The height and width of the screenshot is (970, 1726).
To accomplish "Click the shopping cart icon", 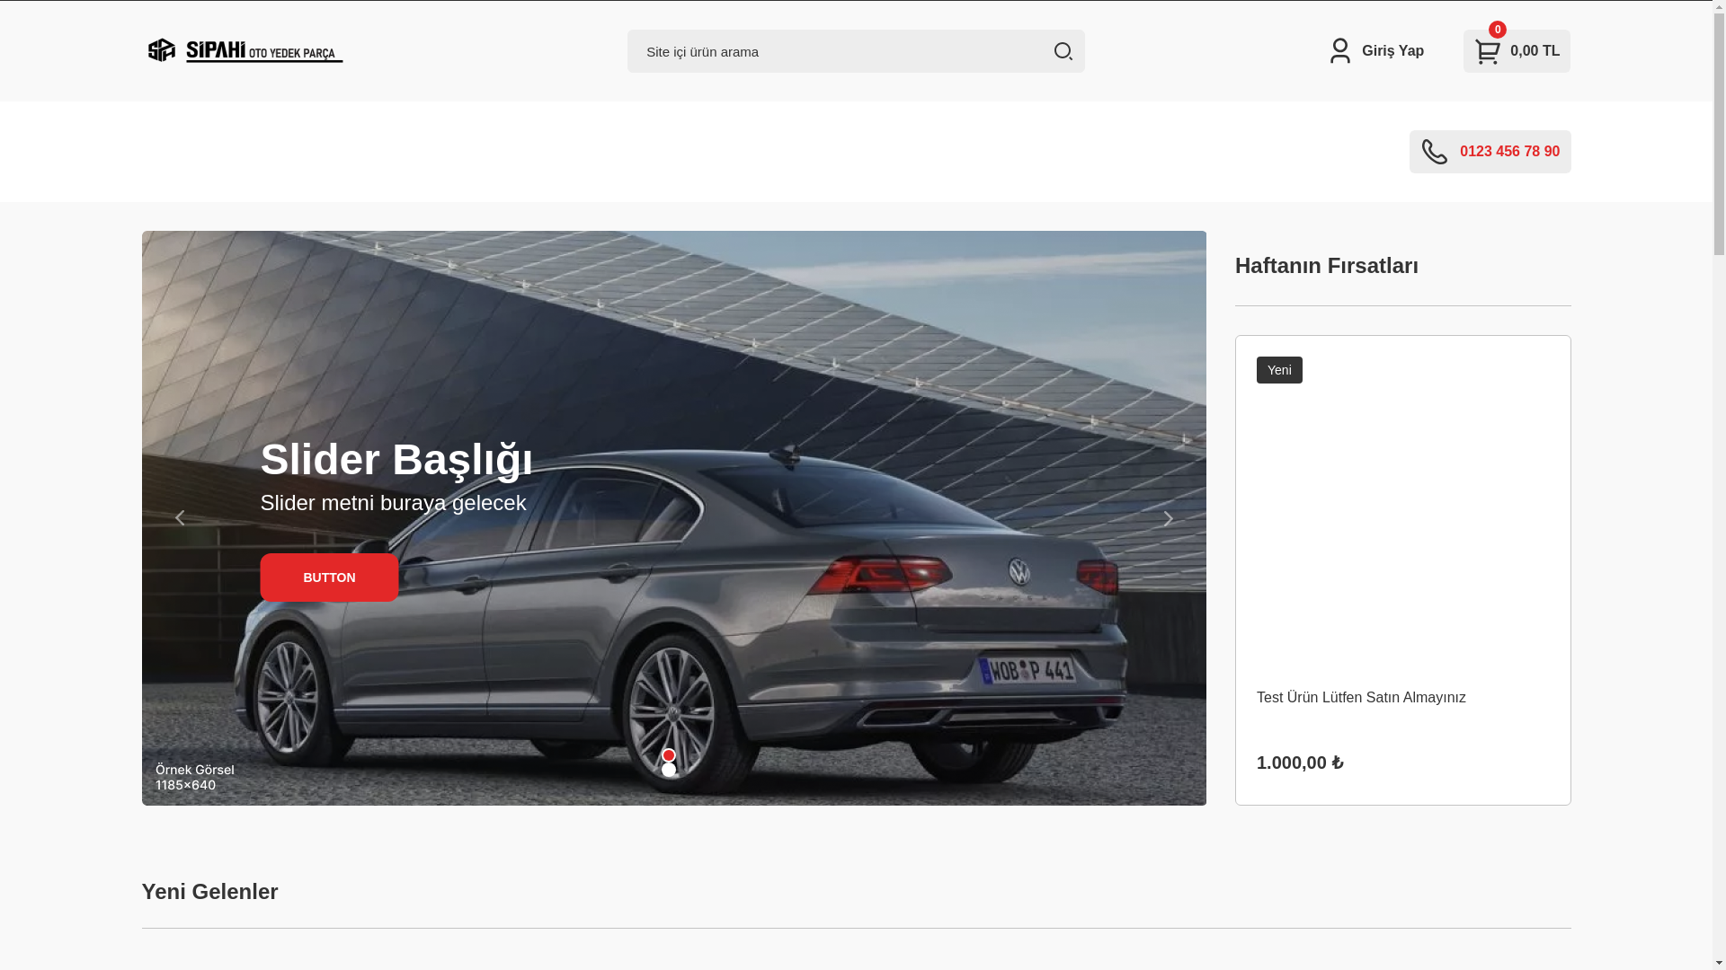I will (1488, 52).
